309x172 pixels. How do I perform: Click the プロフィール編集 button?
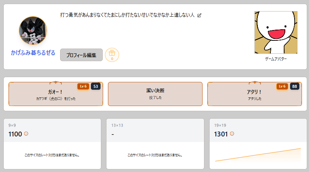point(81,55)
